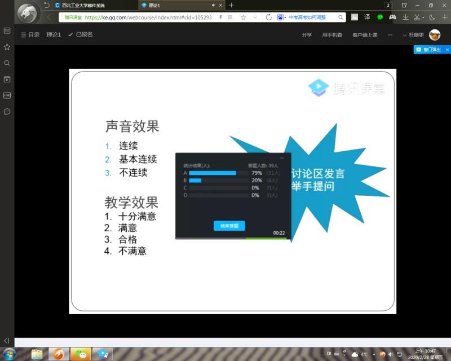Open WeChat from the Windows taskbar

(x=81, y=354)
